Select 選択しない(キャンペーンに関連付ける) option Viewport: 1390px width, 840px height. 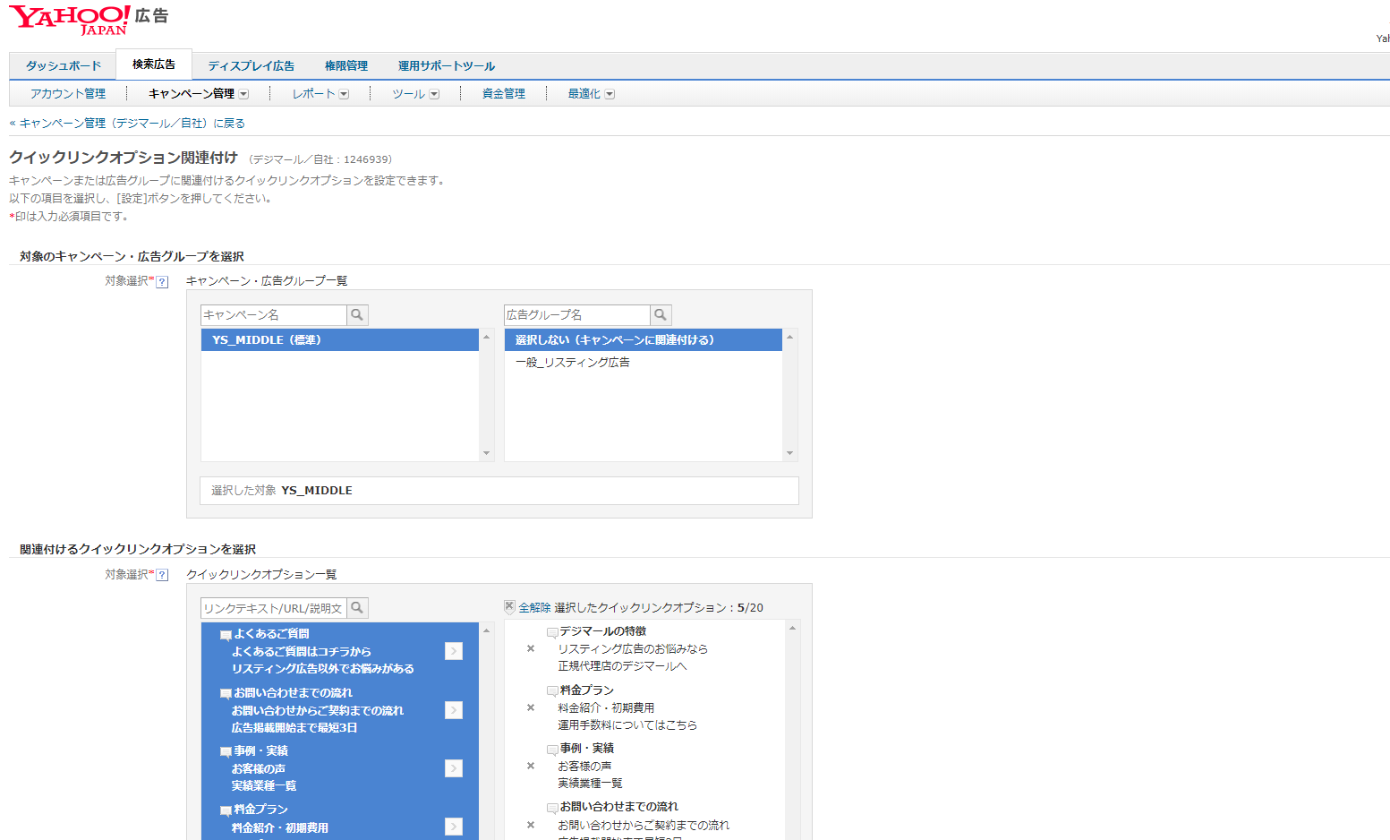tap(644, 340)
